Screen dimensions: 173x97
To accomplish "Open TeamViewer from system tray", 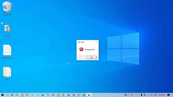I will 138,95.
